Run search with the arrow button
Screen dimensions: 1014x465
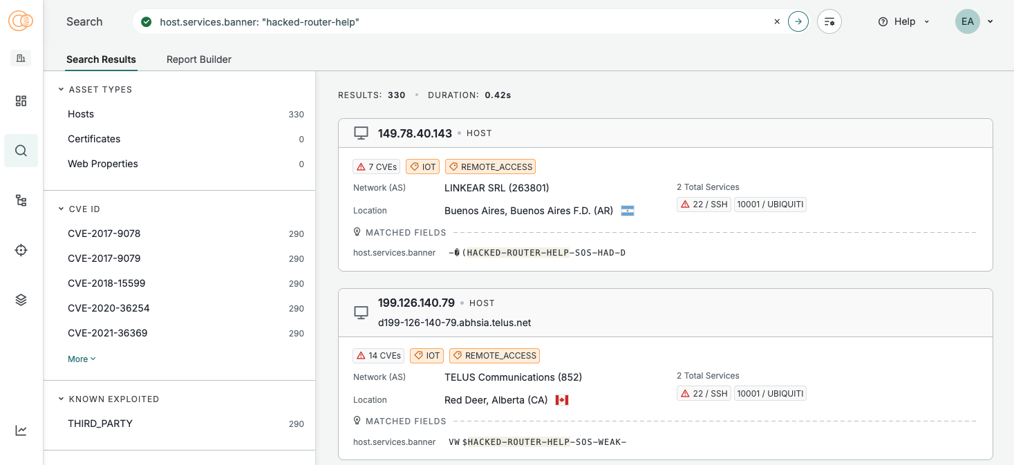tap(798, 21)
